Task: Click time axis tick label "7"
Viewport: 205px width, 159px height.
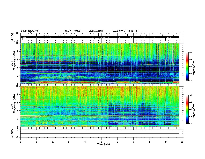Action: tap(134, 142)
